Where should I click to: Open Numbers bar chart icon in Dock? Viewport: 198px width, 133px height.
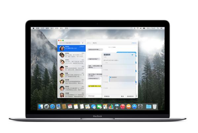pyautogui.click(x=111, y=107)
